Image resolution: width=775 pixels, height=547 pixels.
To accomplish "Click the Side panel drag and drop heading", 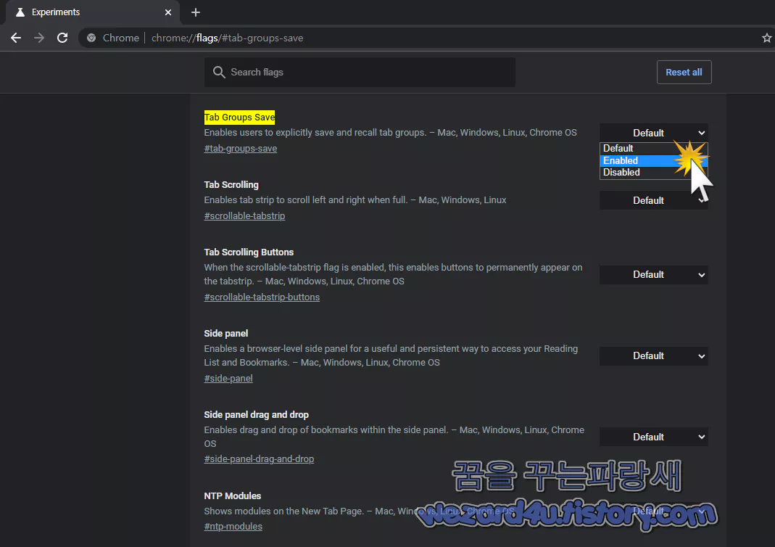I will coord(256,414).
